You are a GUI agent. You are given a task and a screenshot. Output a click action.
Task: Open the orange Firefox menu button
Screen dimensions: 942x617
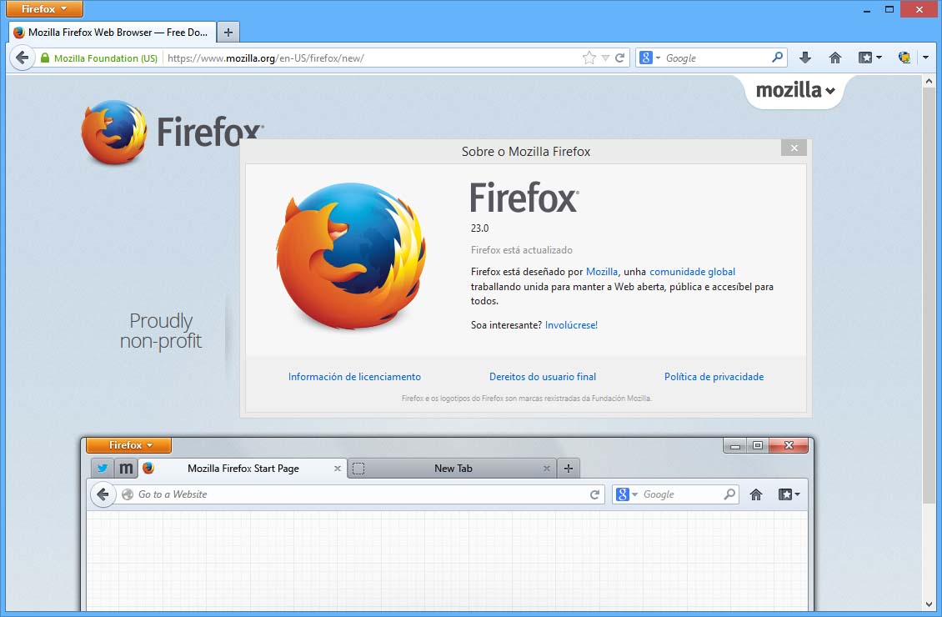coord(44,9)
